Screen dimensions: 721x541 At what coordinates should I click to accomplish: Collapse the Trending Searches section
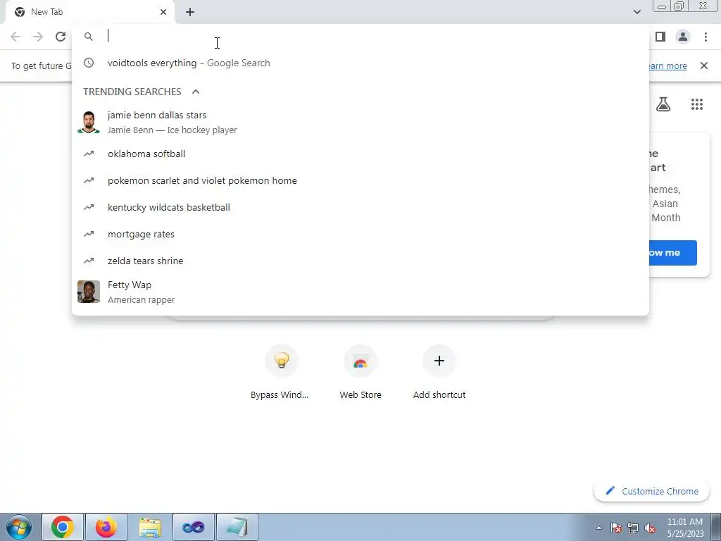[x=196, y=92]
